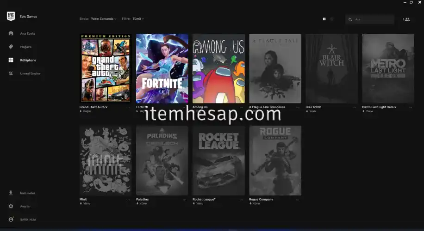The width and height of the screenshot is (424, 231).
Task: Click the Unreal Engine sidebar icon
Action: click(x=11, y=73)
